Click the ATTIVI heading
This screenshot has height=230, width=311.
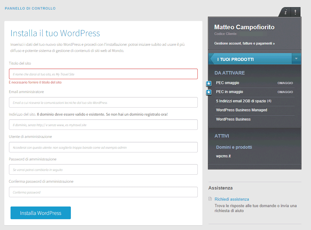click(222, 136)
